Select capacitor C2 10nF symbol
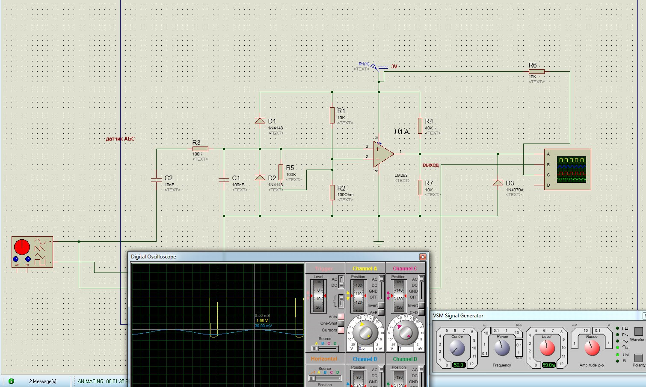 click(x=156, y=180)
